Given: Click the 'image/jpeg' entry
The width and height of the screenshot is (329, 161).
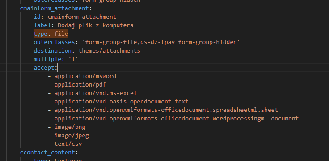Looking at the screenshot, I should tap(72, 136).
